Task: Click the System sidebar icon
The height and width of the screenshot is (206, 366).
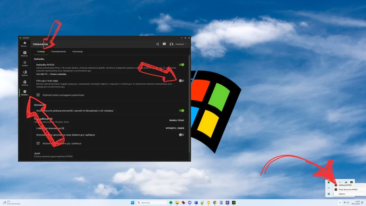Action: pos(24,73)
